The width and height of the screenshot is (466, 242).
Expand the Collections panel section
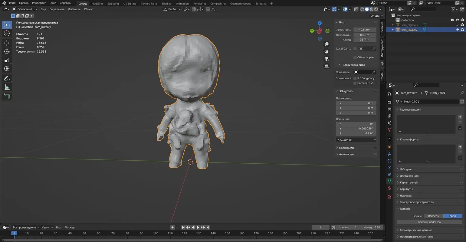[x=346, y=148]
